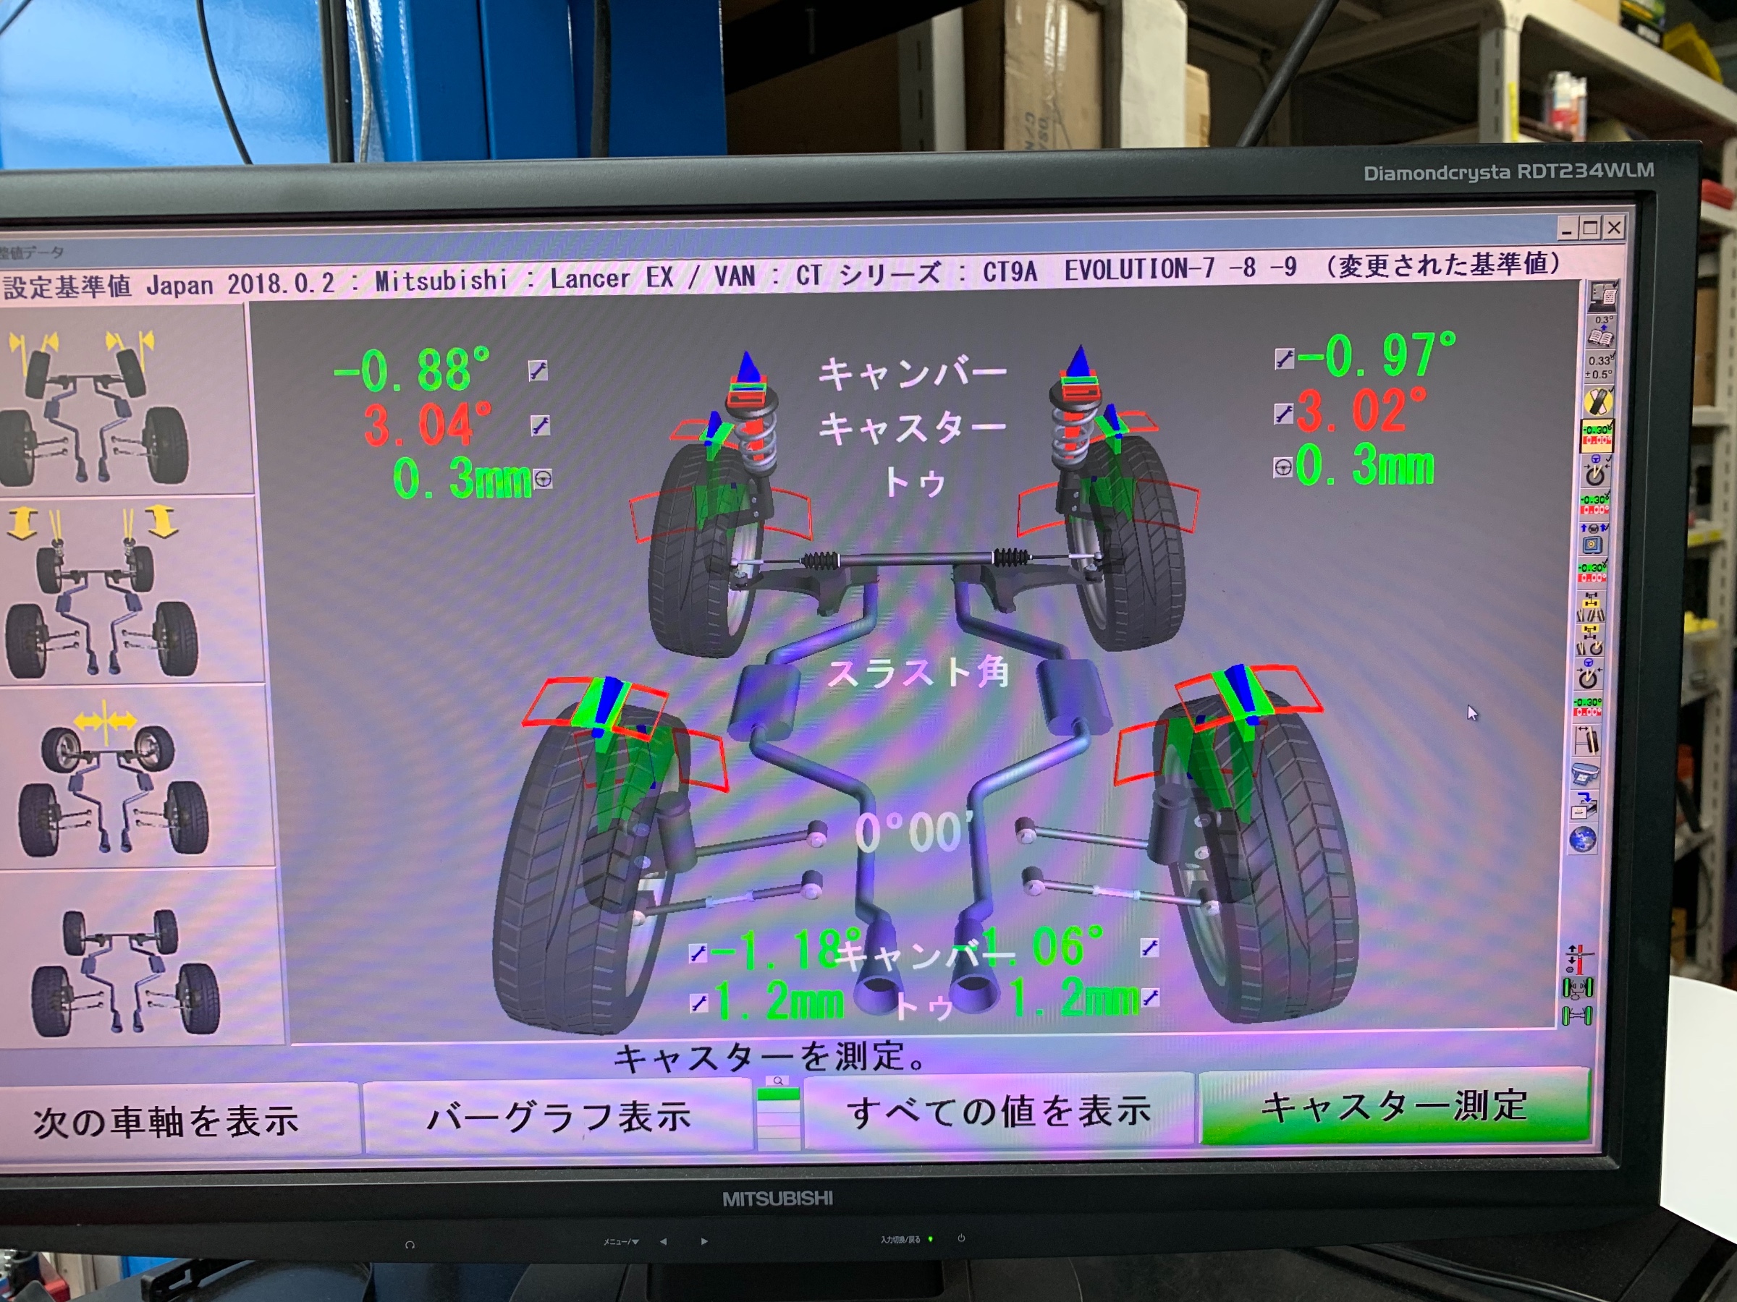Viewport: 1737px width, 1302px height.
Task: Click the バーグラフ表示 button
Action: 558,1116
